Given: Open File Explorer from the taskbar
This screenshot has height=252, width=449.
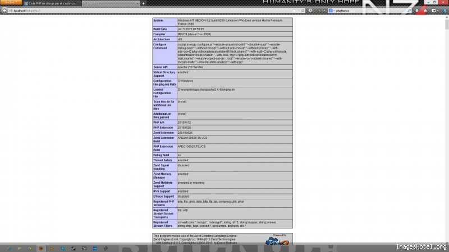Looking at the screenshot, I should click(x=20, y=249).
